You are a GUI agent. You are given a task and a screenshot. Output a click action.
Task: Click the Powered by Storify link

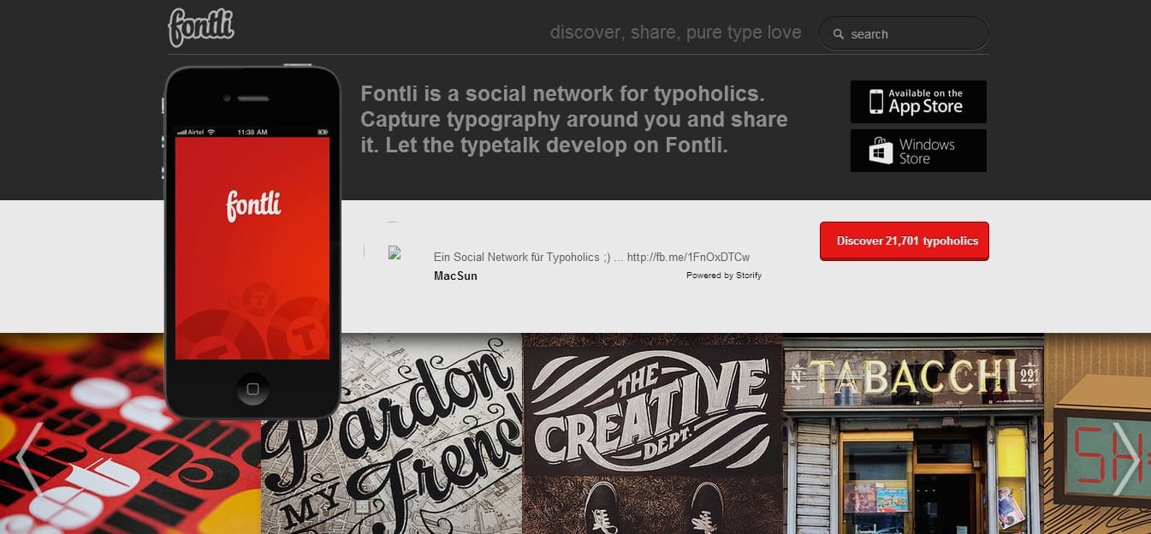pos(723,276)
